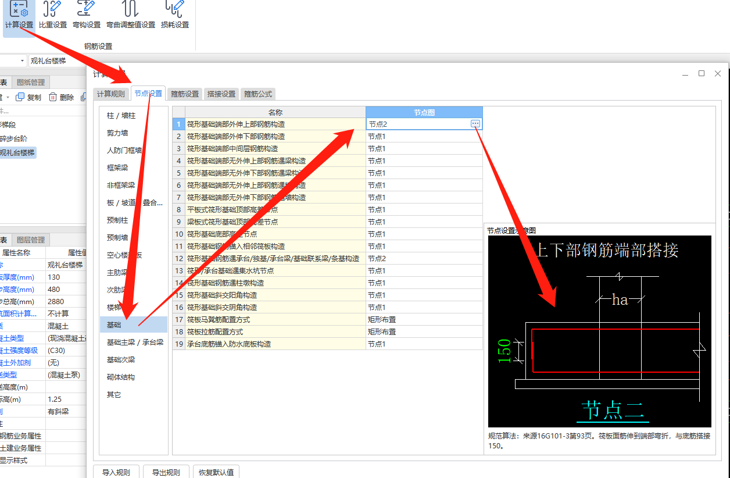The image size is (730, 478).
Task: Click the 导出规则 button
Action: pyautogui.click(x=167, y=472)
